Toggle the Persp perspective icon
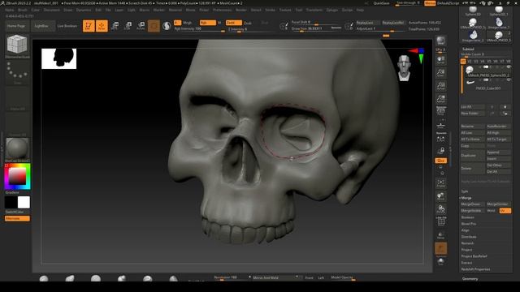This screenshot has width=520, height=292. [440, 111]
